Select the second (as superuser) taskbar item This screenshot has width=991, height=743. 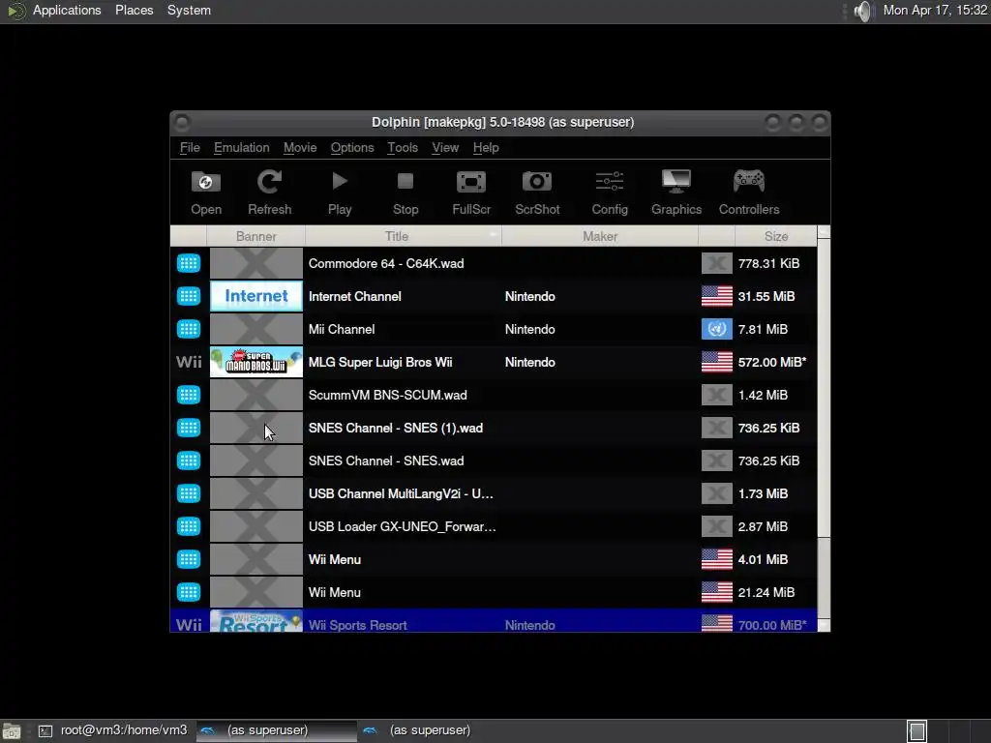click(x=417, y=730)
